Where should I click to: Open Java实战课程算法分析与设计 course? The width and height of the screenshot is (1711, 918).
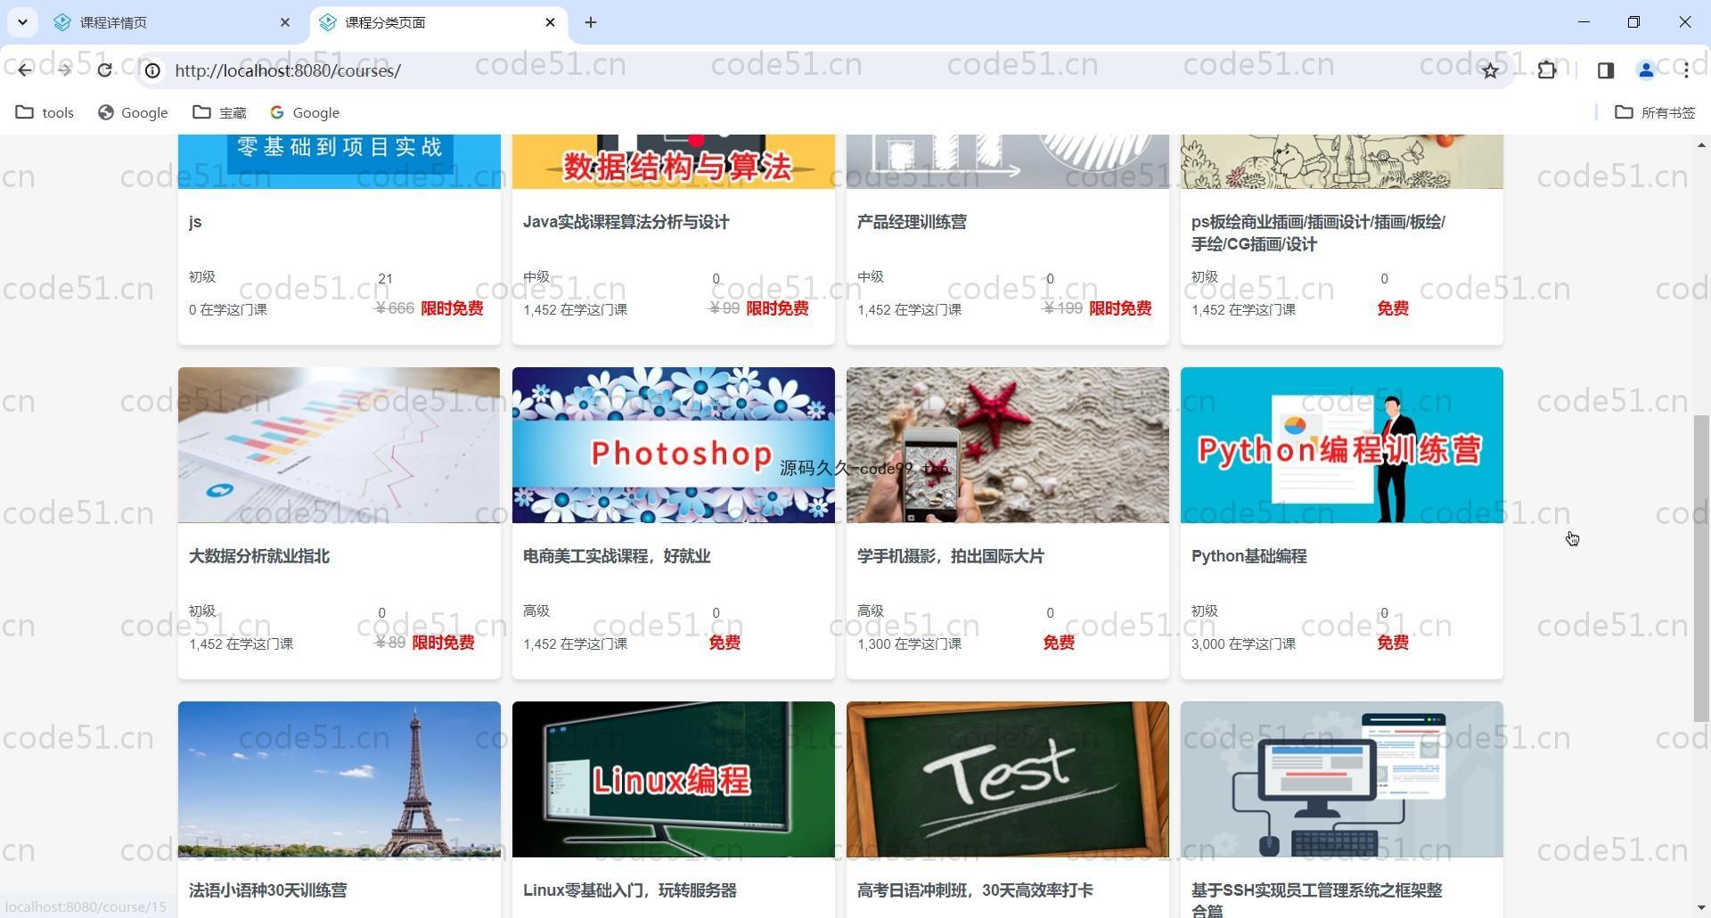(x=626, y=222)
